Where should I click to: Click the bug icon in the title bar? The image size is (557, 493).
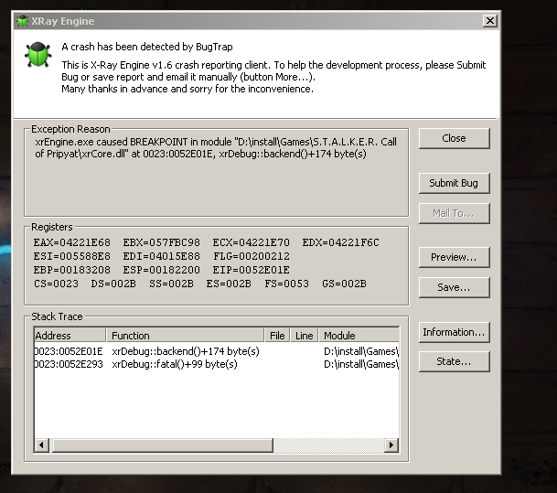tap(23, 21)
